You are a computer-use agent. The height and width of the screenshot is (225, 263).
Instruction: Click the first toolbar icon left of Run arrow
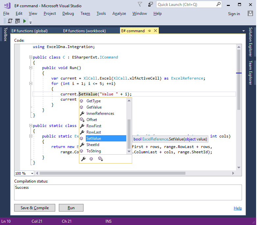click(x=10, y=21)
